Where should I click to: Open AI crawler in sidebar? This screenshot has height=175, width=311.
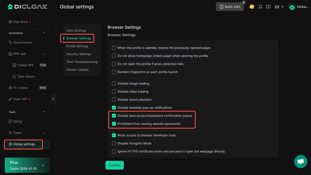(20, 88)
